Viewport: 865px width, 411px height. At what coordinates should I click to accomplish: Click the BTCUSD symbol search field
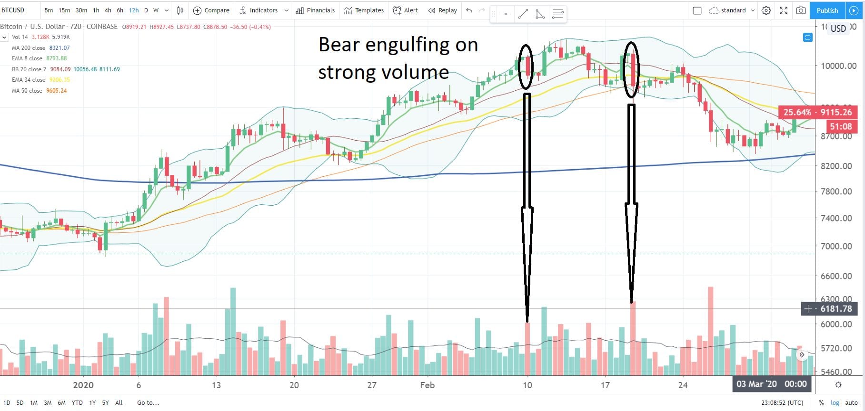pyautogui.click(x=19, y=10)
